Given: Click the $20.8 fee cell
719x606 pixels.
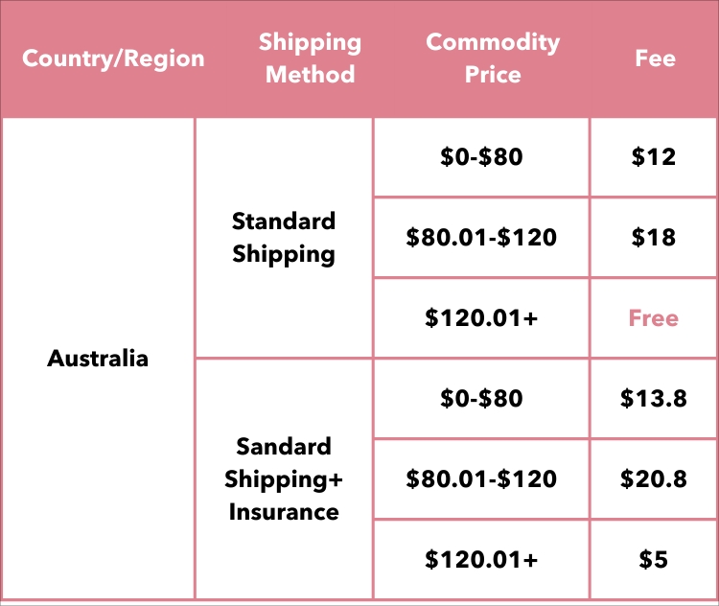Looking at the screenshot, I should point(654,478).
